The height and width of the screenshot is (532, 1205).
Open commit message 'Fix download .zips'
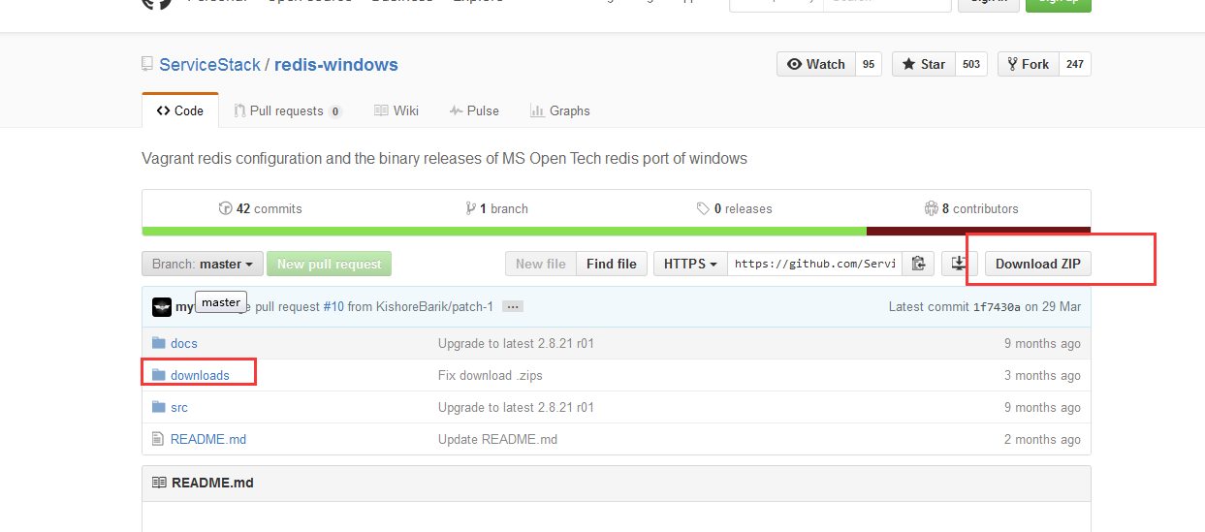coord(491,375)
